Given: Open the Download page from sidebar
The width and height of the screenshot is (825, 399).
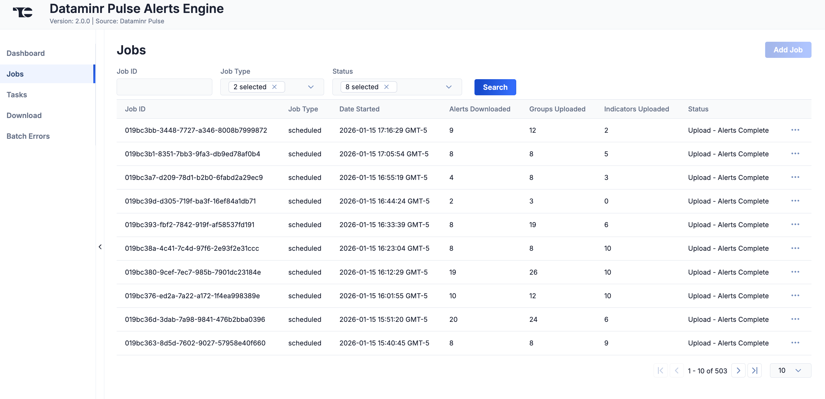Looking at the screenshot, I should pos(24,115).
